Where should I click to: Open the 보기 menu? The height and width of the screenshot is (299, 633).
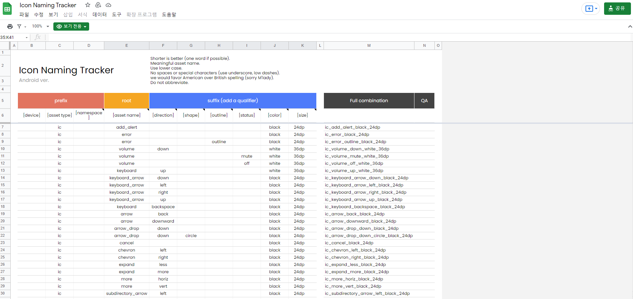click(x=53, y=14)
